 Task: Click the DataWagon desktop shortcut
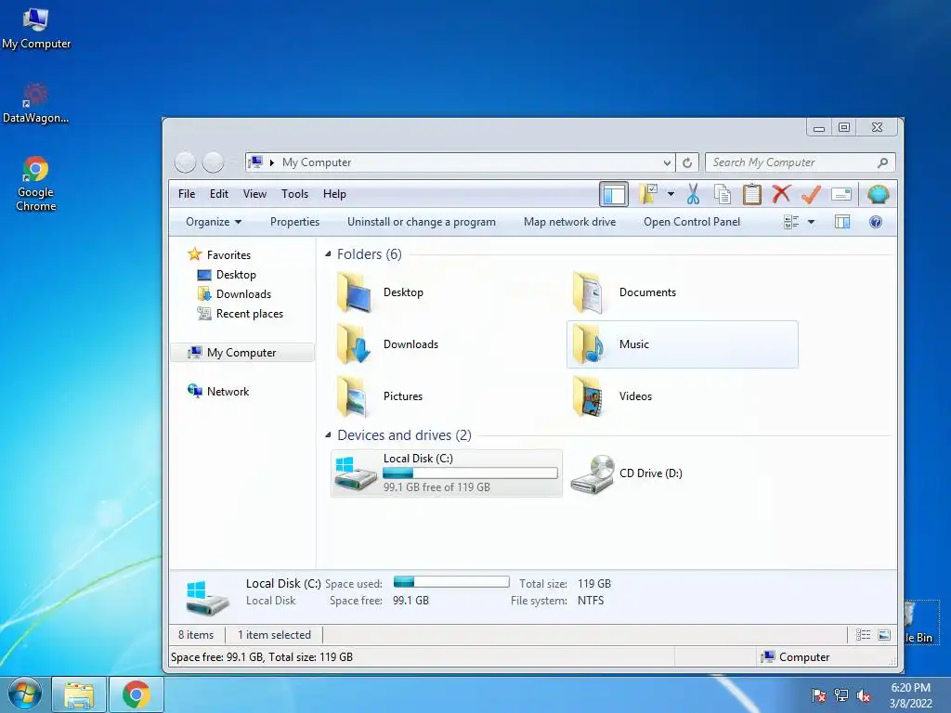35,103
